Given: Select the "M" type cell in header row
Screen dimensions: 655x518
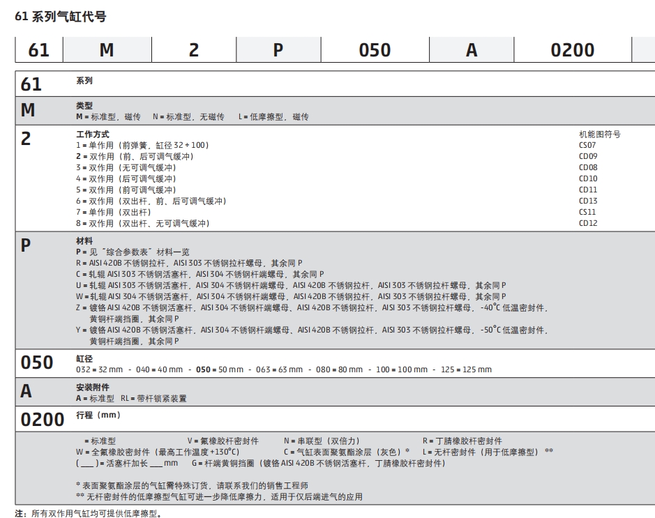Looking at the screenshot, I should click(108, 49).
